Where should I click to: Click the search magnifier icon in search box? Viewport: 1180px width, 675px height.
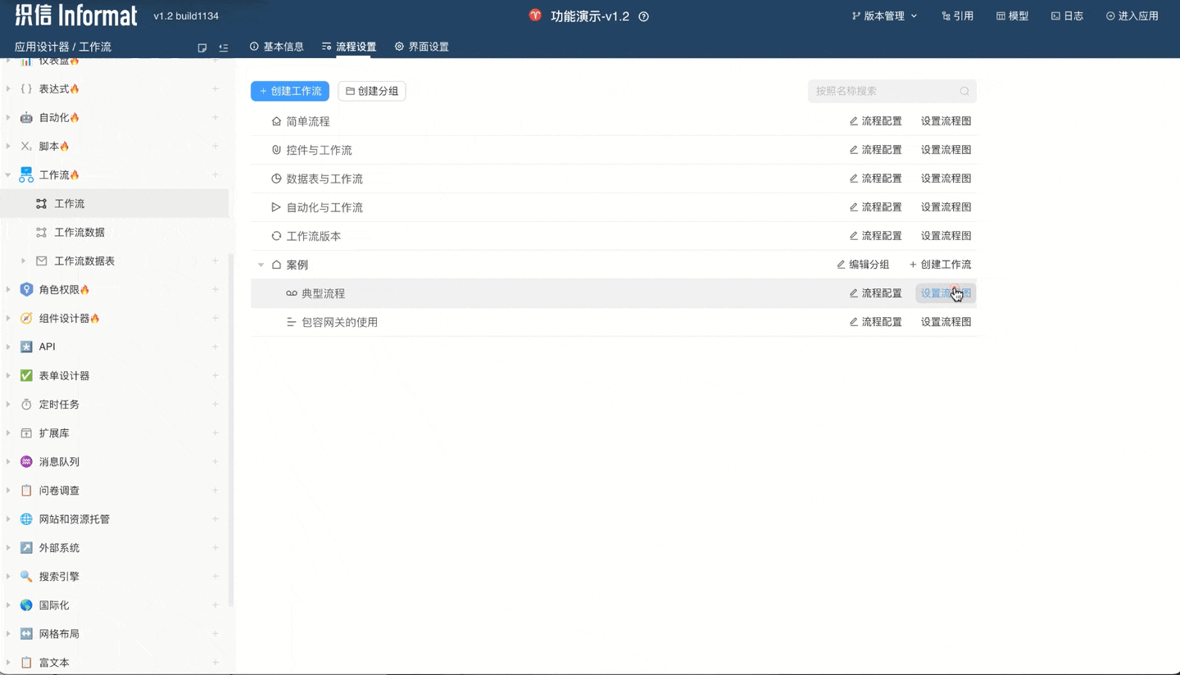coord(964,91)
